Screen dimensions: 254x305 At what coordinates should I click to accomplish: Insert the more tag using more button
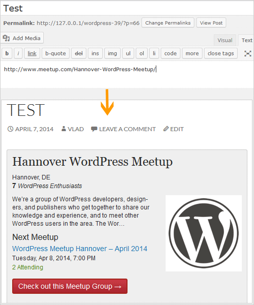192,53
